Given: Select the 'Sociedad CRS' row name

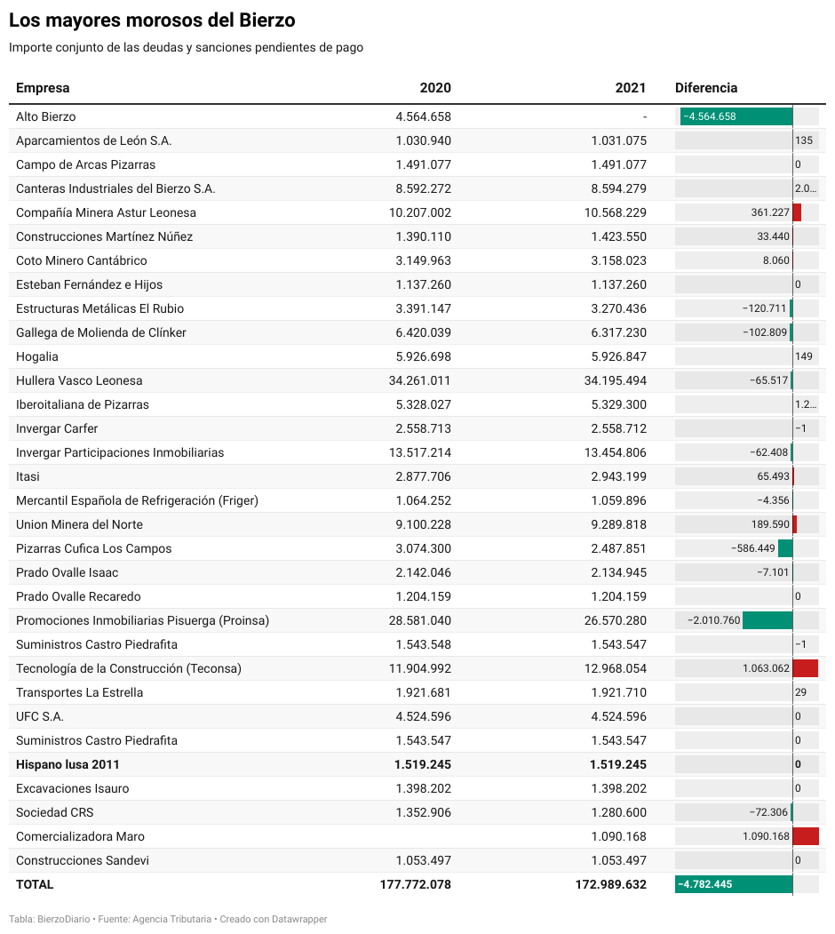Looking at the screenshot, I should [55, 812].
